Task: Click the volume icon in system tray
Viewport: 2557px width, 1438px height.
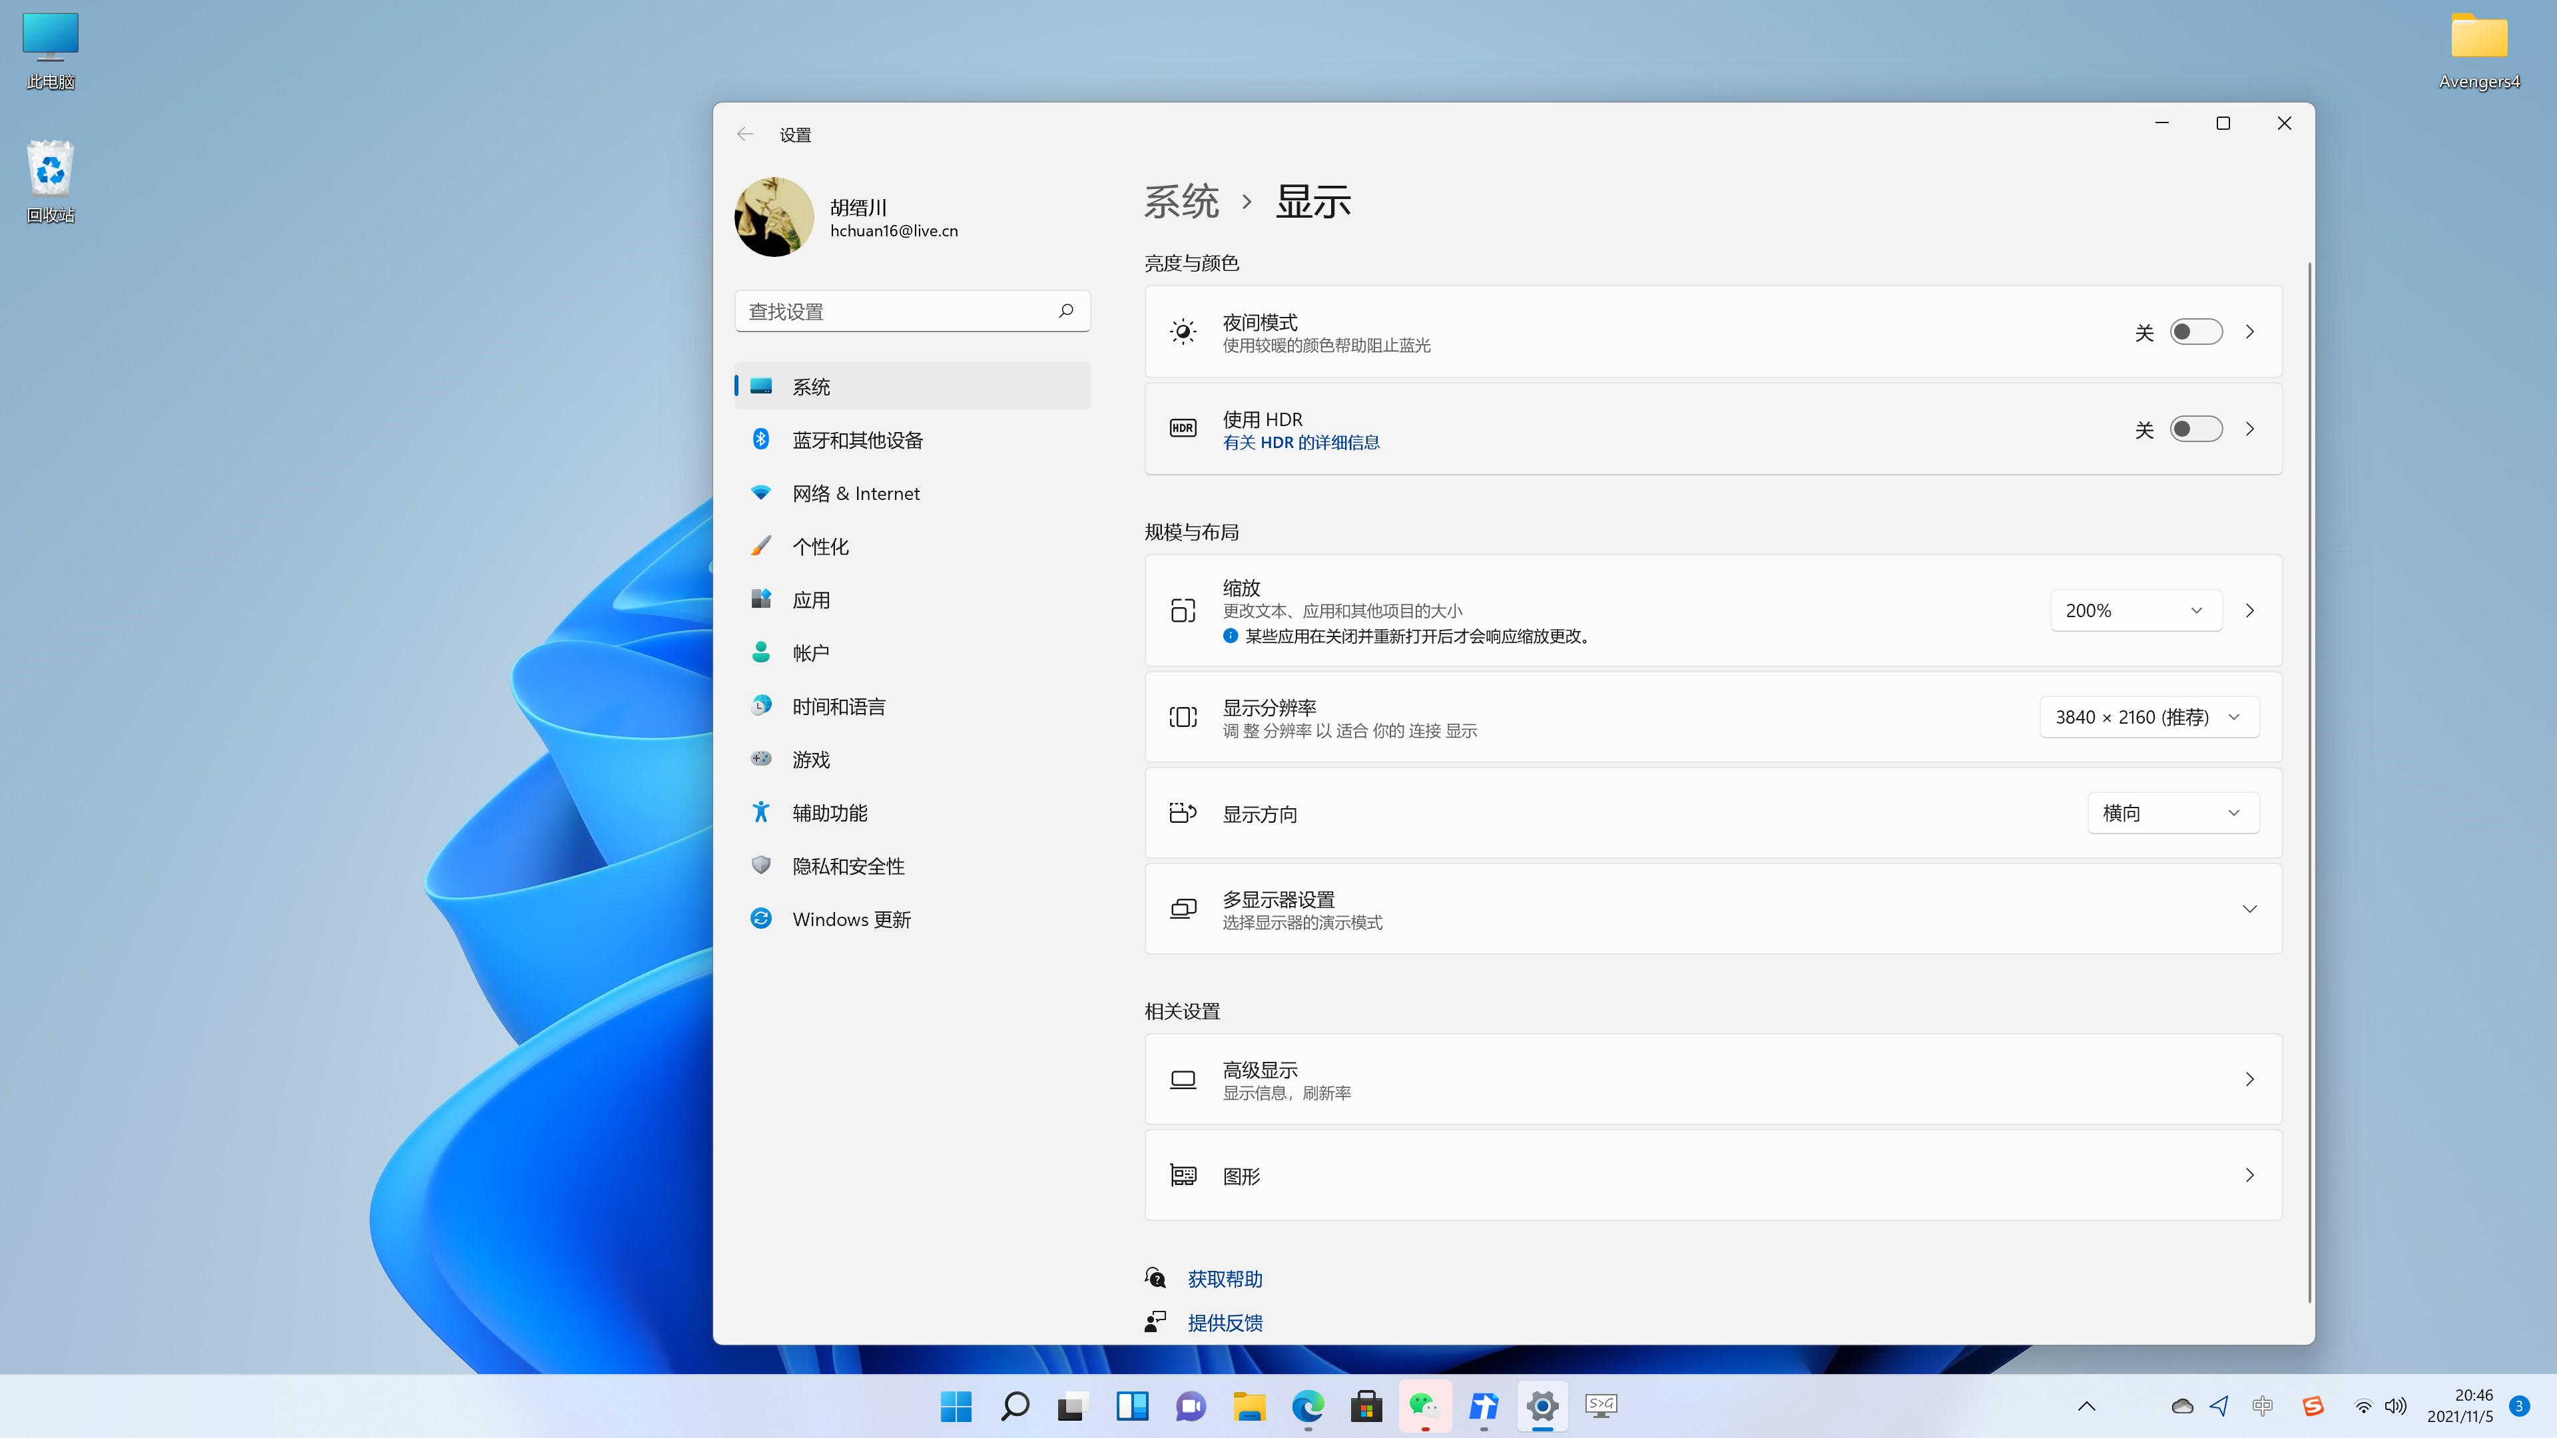Action: click(2395, 1405)
